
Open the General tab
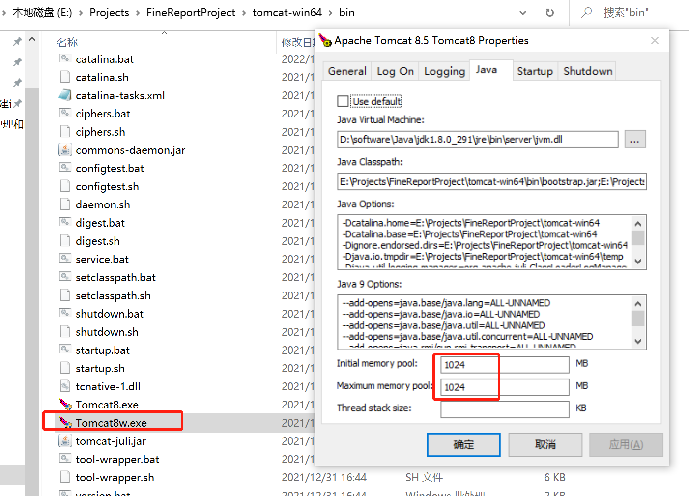347,71
